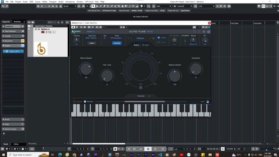This screenshot has height=157, width=279.
Task: Click the Undo arrow in Cubase toolbar
Action: [x=3, y=6]
